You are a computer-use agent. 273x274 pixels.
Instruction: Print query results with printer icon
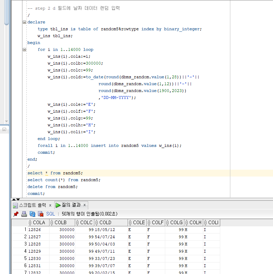pyautogui.click(x=24, y=214)
